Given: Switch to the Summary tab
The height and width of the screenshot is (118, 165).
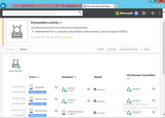Looking at the screenshot, I should (x=10, y=49).
